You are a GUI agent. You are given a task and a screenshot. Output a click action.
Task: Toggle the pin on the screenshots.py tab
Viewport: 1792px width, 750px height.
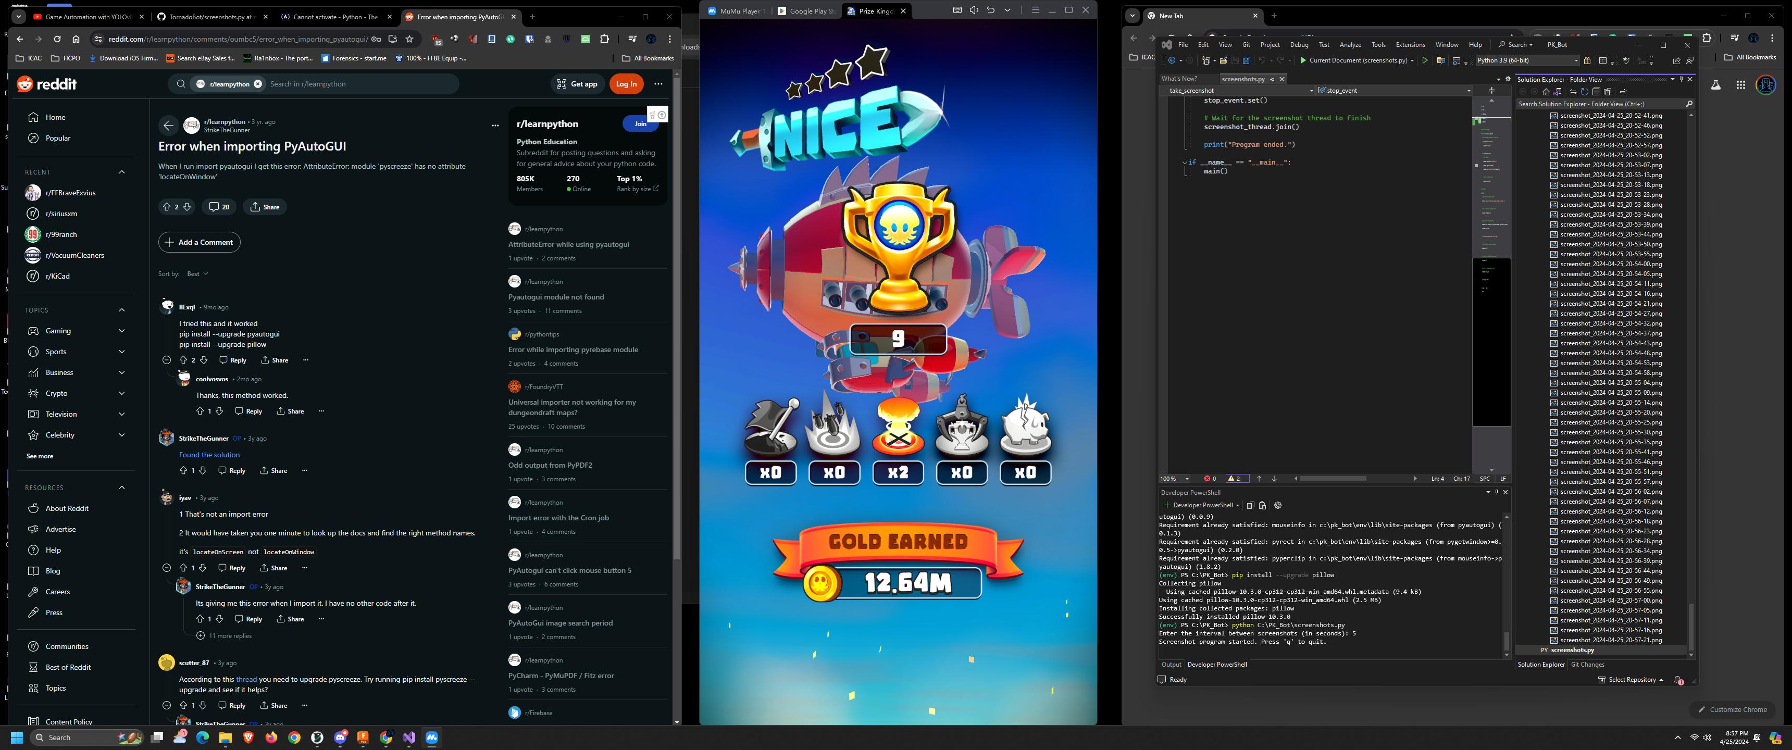point(1272,79)
